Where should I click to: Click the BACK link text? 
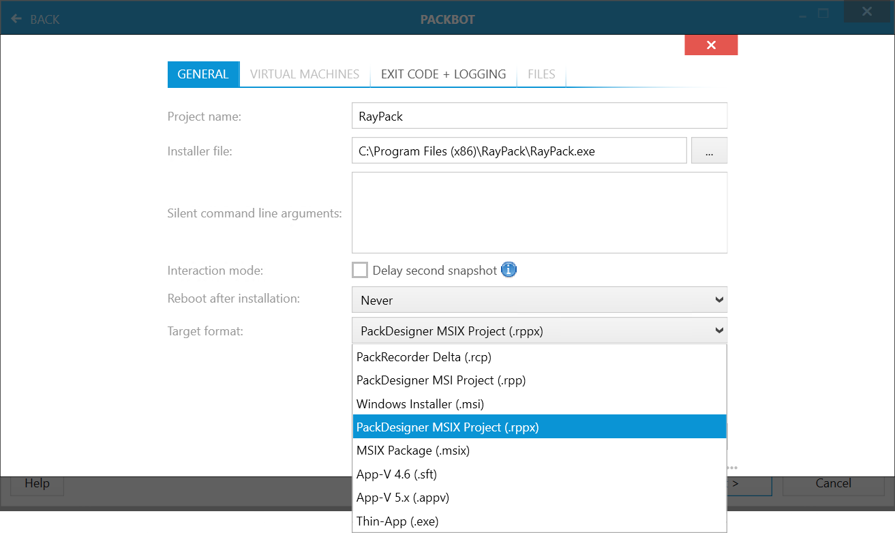pos(45,19)
